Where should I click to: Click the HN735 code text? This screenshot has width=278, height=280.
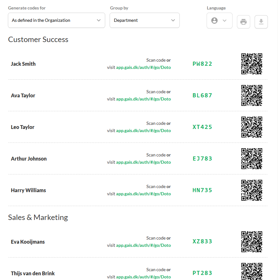(202, 190)
